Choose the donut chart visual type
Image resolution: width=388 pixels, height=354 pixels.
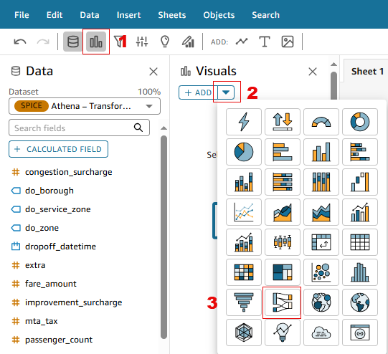tap(360, 122)
